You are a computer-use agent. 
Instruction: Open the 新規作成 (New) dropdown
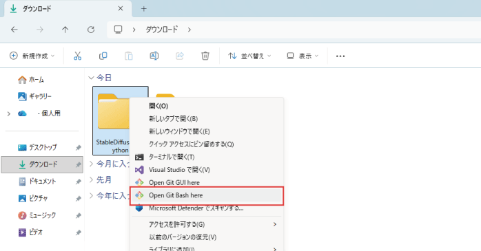(x=32, y=56)
